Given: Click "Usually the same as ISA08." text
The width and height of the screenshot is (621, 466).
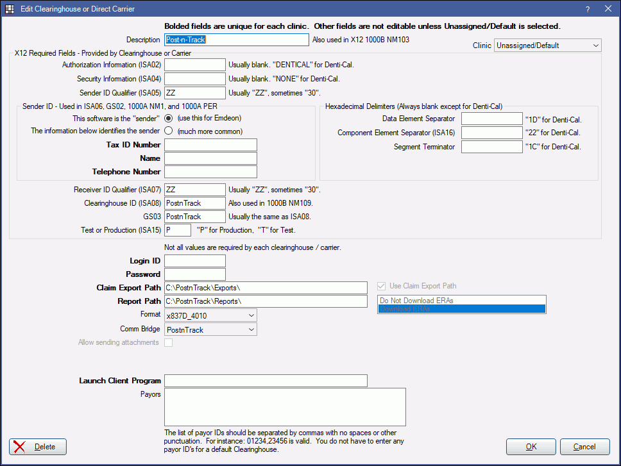Looking at the screenshot, I should (269, 217).
